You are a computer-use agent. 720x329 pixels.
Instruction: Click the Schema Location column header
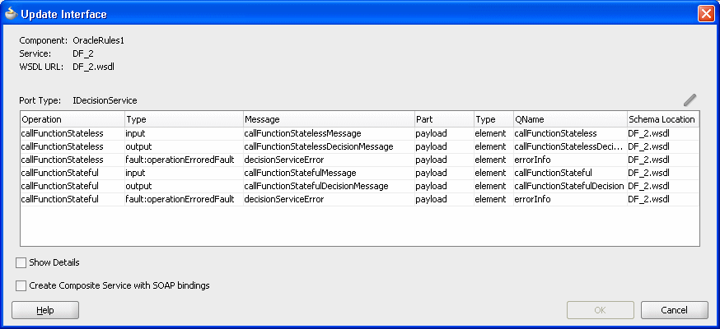(663, 119)
